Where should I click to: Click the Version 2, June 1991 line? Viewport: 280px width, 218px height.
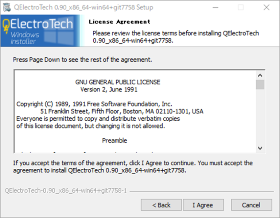click(109, 89)
